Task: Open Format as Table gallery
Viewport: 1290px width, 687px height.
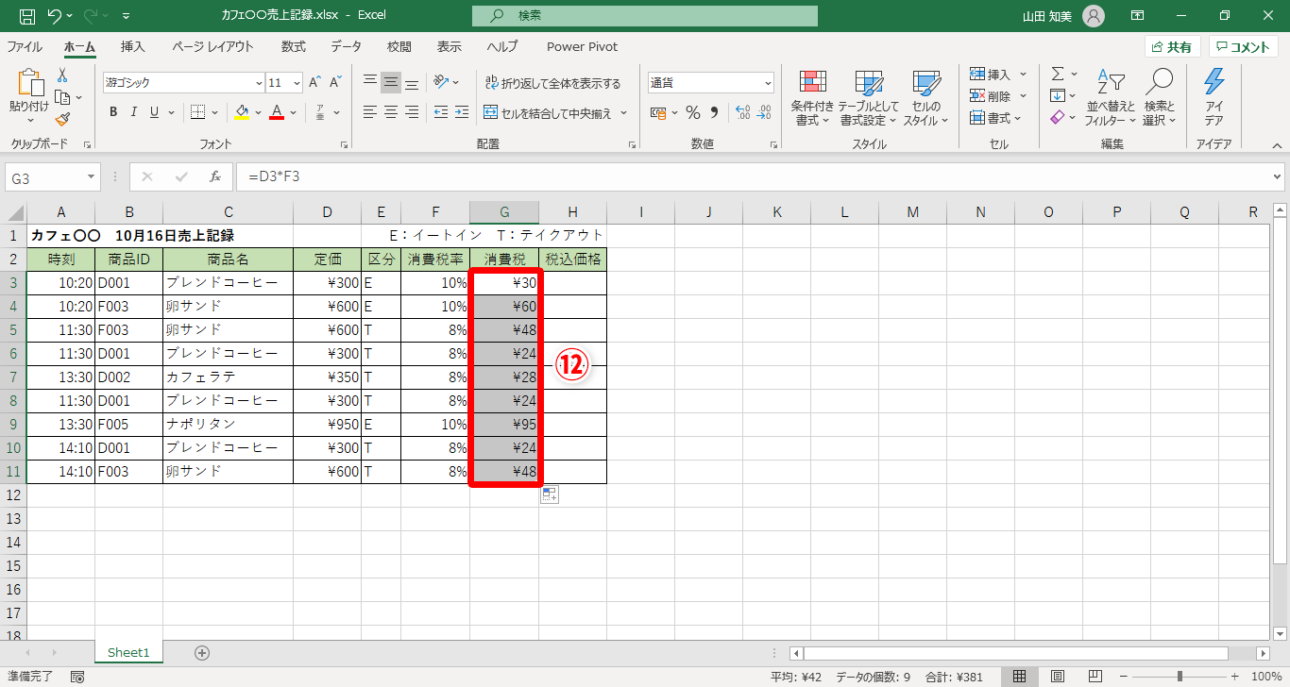Action: (x=869, y=98)
